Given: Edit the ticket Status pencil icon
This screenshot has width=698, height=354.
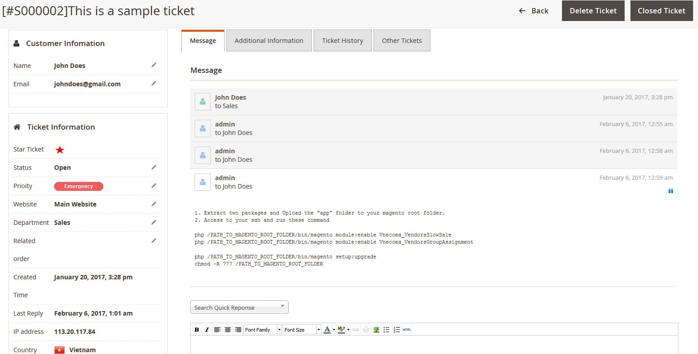Looking at the screenshot, I should click(x=154, y=167).
